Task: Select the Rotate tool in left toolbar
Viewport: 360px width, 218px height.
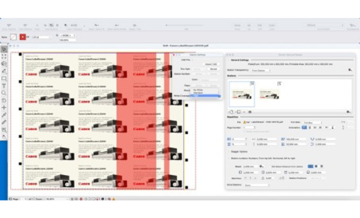Action: pyautogui.click(x=4, y=100)
